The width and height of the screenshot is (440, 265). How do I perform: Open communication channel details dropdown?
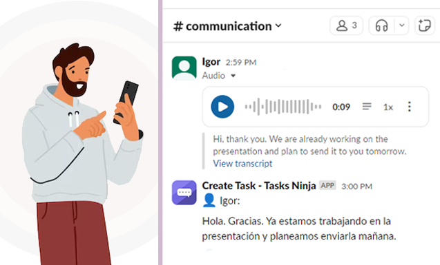coord(227,26)
